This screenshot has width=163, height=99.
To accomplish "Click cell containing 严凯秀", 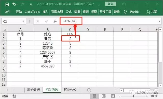I will [48, 57].
